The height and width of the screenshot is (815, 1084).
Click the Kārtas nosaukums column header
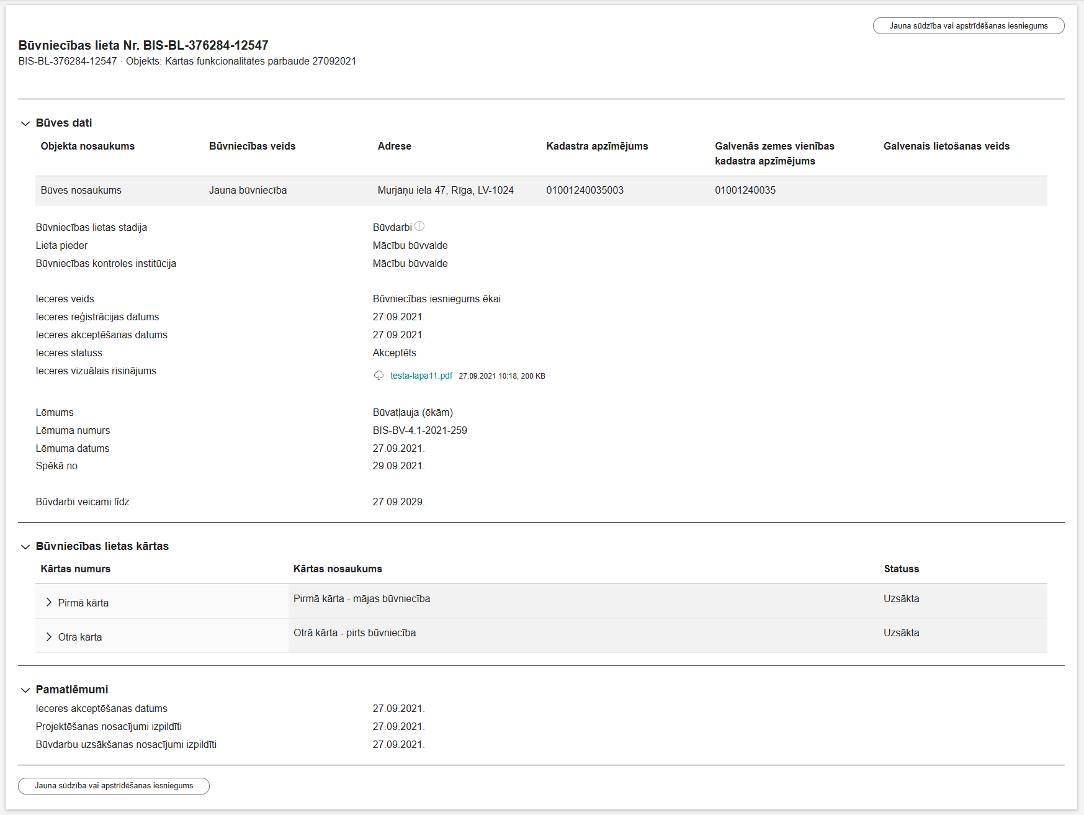coord(338,569)
